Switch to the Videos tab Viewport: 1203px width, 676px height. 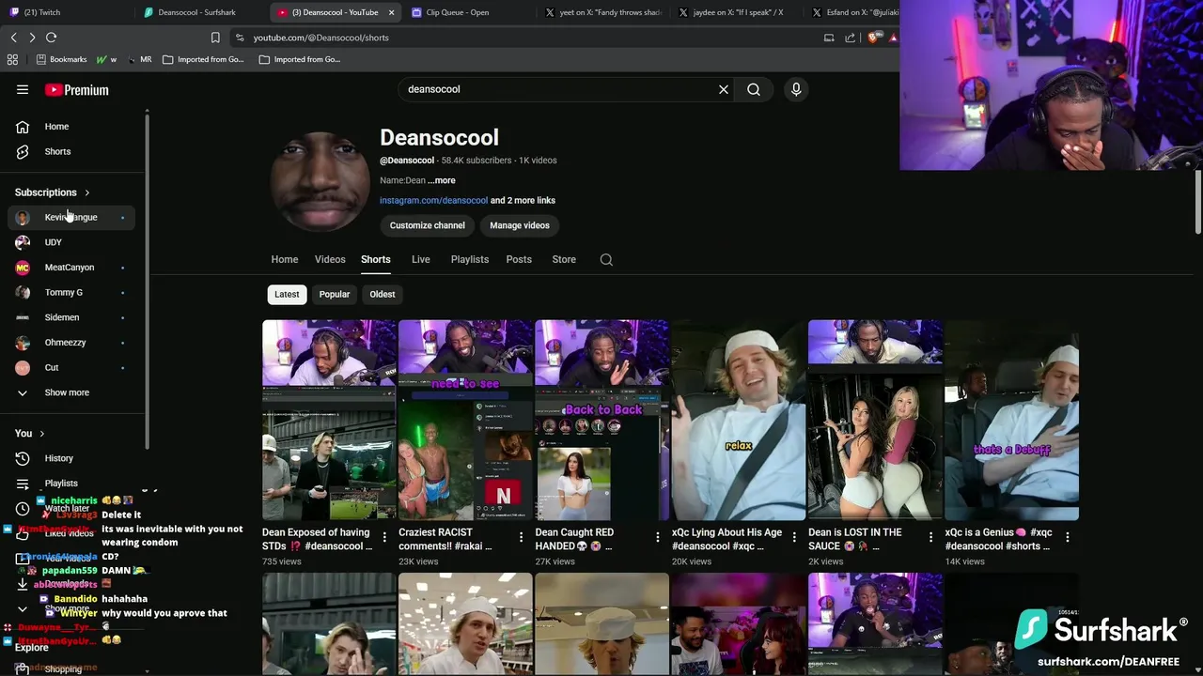330,259
